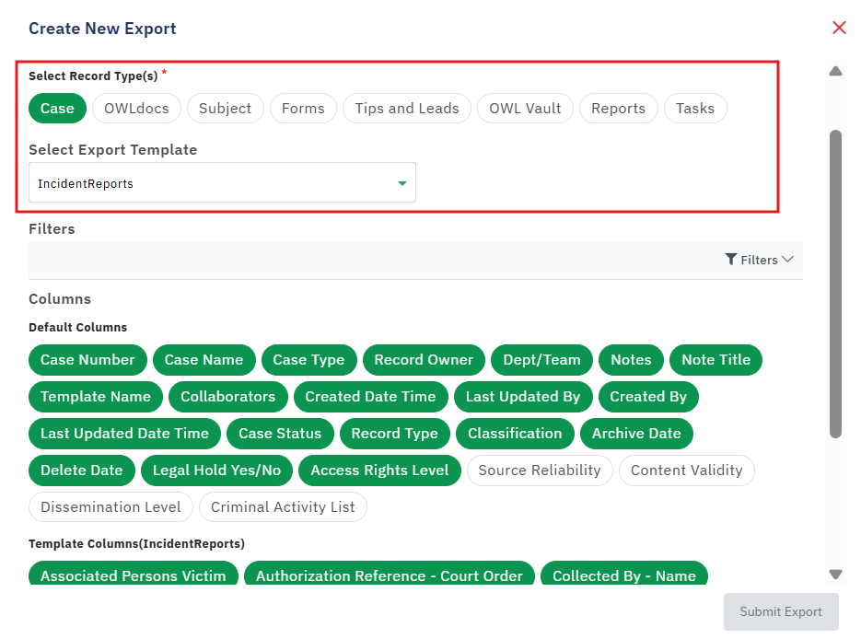Toggle Authorization Reference - Court Order column

click(x=390, y=573)
